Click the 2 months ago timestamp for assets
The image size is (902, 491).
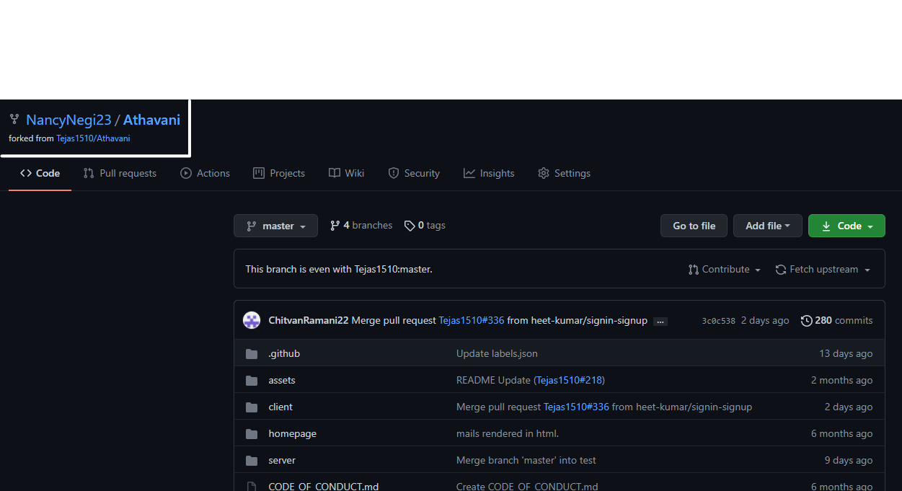[x=841, y=380]
